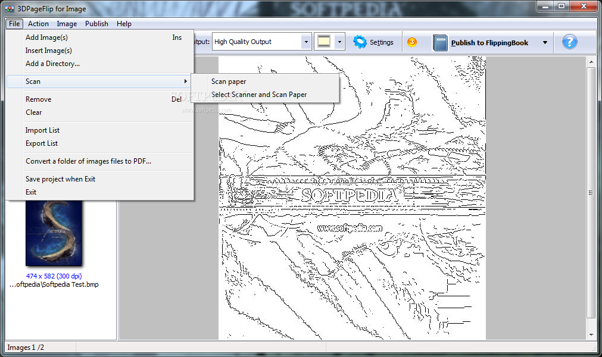Close the 3DPageFlip for Image window

584,6
